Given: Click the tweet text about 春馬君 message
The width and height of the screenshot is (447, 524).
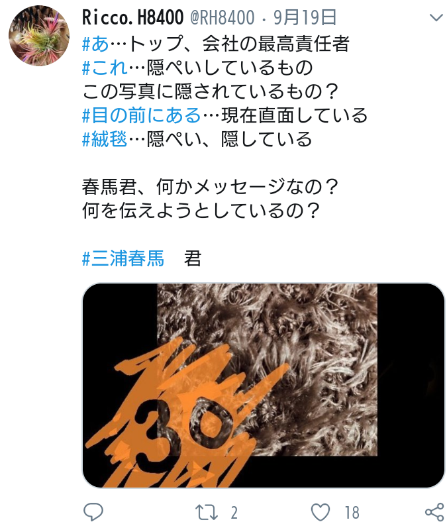Looking at the screenshot, I should [x=210, y=199].
